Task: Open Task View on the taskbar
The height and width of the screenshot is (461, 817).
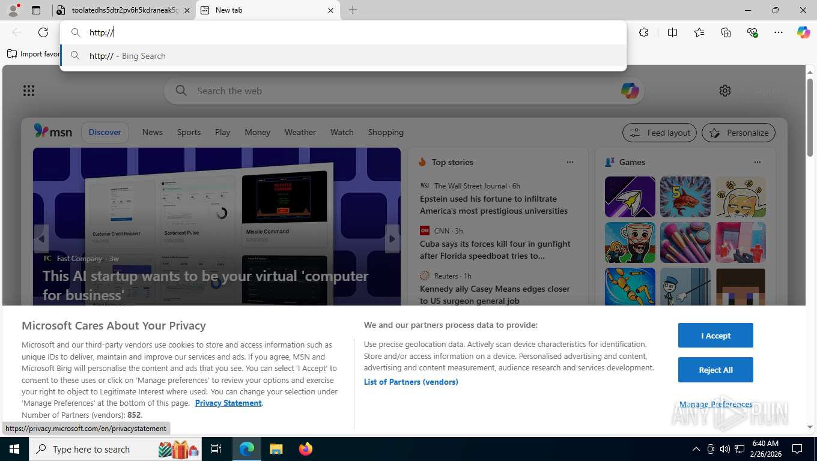Action: [x=217, y=449]
